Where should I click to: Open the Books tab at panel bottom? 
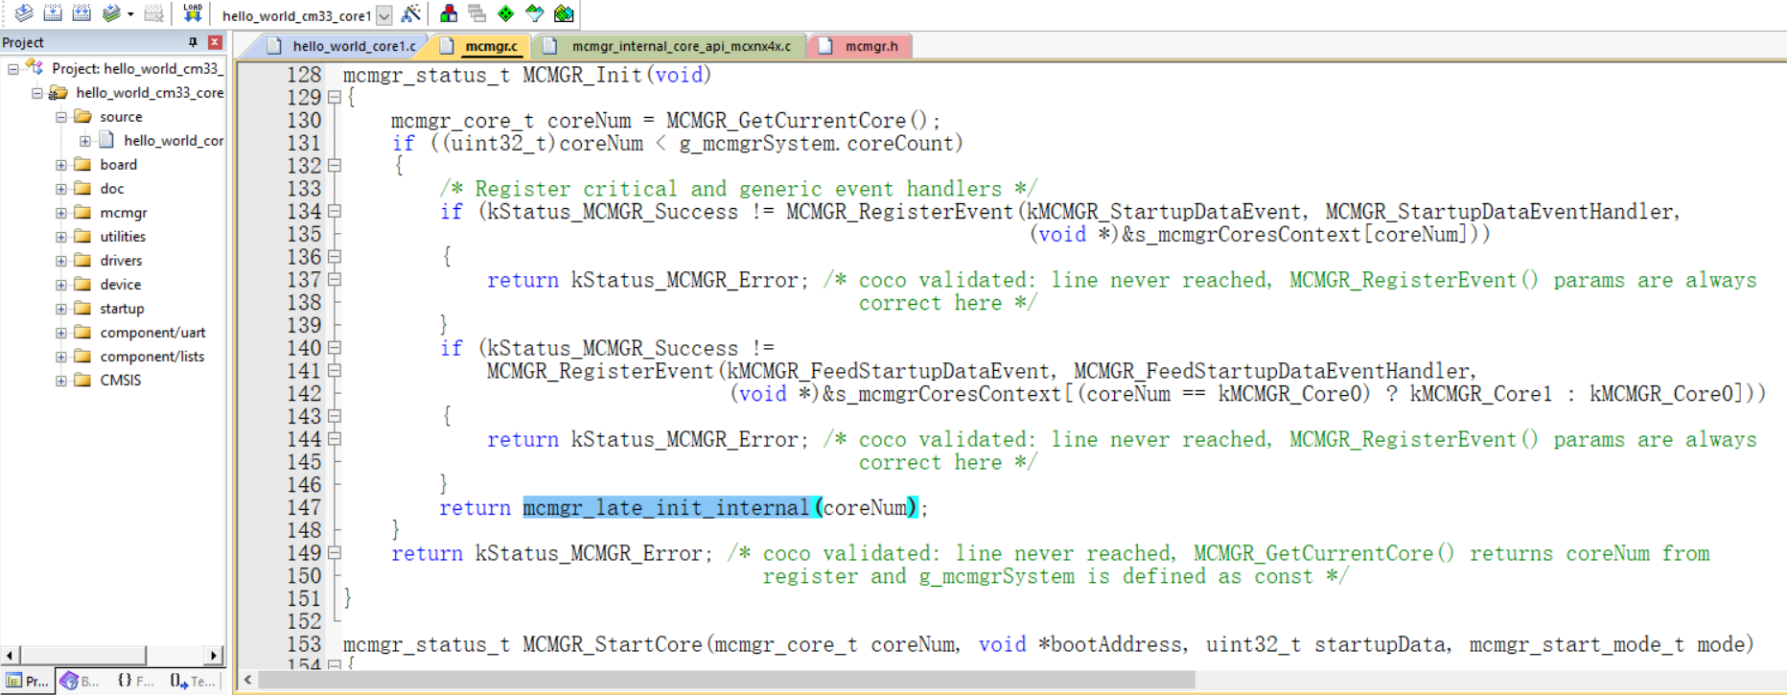pos(81,681)
